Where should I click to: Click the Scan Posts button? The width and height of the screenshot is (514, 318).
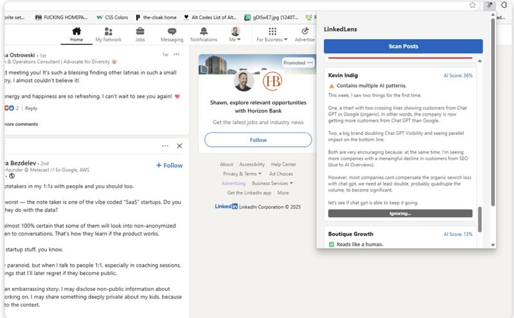coord(403,46)
